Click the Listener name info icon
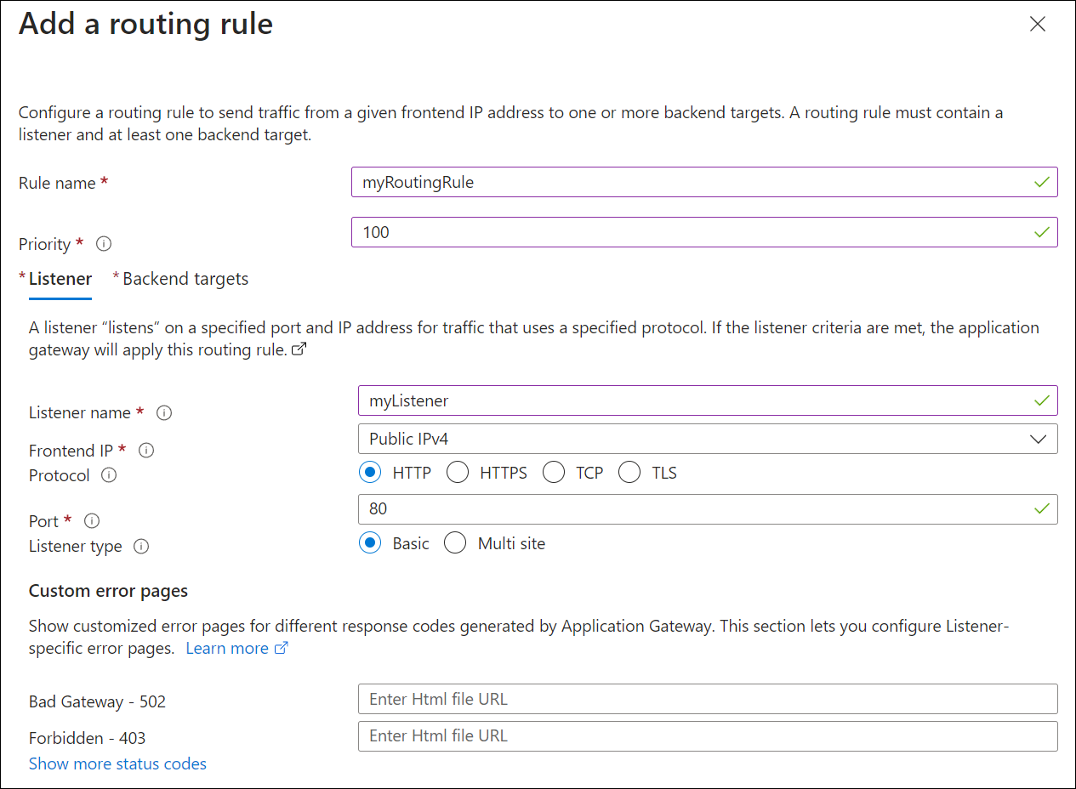The width and height of the screenshot is (1076, 789). click(163, 413)
